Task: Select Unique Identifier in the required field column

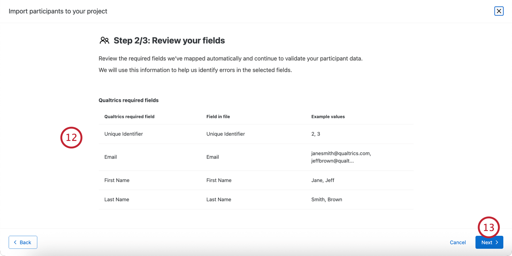Action: pyautogui.click(x=123, y=134)
